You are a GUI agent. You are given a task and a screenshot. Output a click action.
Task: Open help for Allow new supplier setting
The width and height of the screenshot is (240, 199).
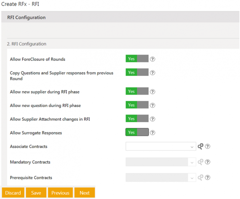click(153, 92)
